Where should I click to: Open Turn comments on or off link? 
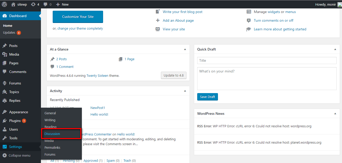pyautogui.click(x=274, y=20)
